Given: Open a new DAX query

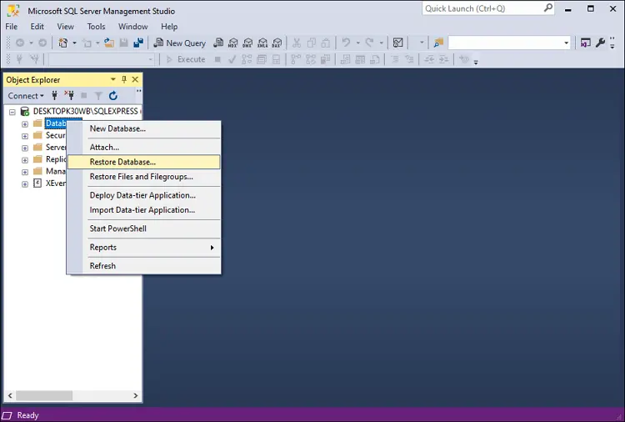Looking at the screenshot, I should tap(277, 43).
